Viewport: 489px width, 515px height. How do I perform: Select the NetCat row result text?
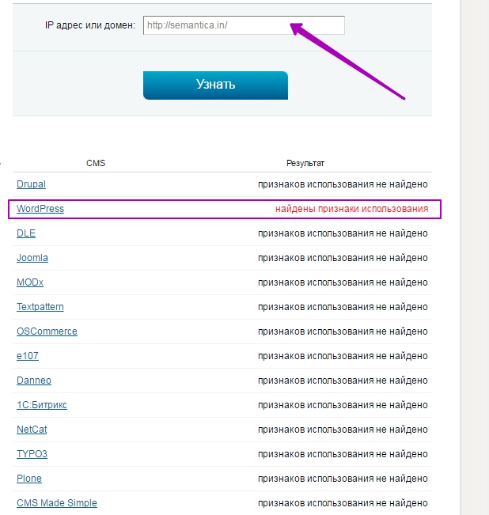[343, 430]
